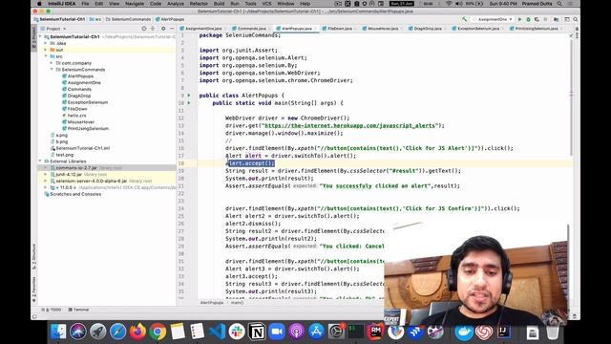Switch to AssignmentOne.java tab
The height and width of the screenshot is (344, 611).
pyautogui.click(x=203, y=29)
